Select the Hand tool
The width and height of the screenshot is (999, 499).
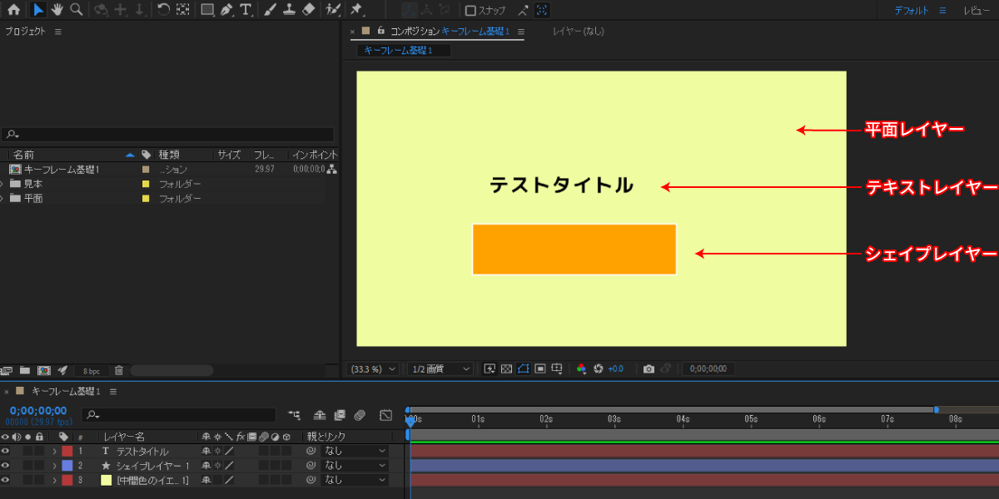(57, 10)
